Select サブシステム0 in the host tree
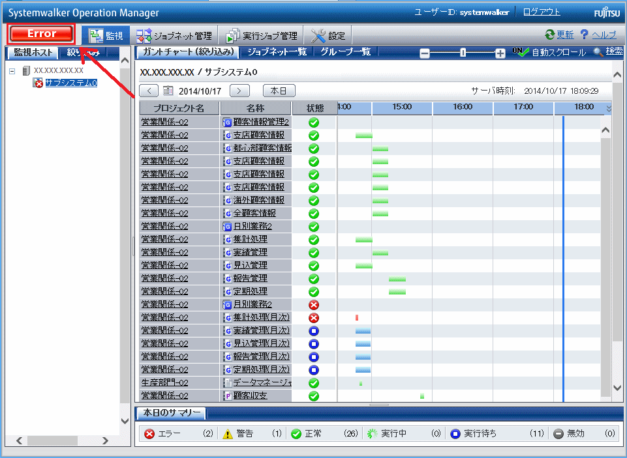The width and height of the screenshot is (627, 458). (x=71, y=83)
